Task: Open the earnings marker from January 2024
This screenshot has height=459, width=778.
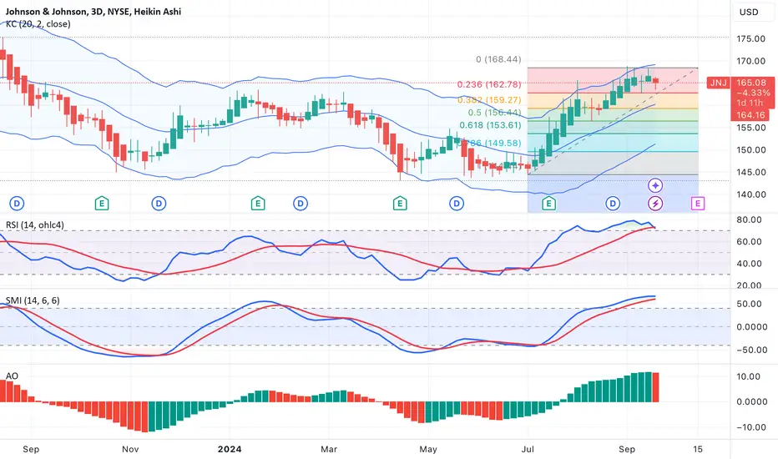Action: [257, 204]
